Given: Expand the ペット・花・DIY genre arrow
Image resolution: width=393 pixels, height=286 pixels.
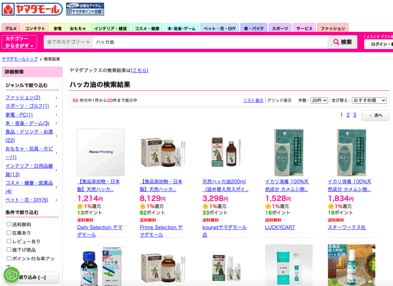Looking at the screenshot, I should coord(57,200).
